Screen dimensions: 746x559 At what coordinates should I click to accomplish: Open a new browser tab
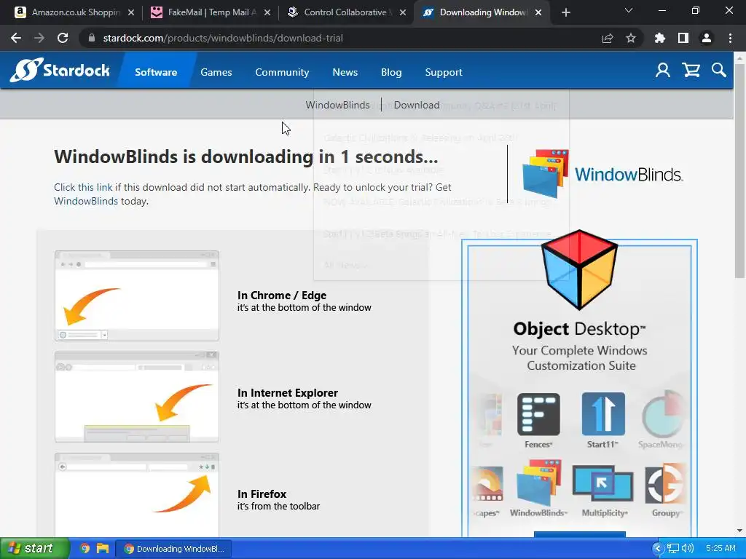pyautogui.click(x=565, y=12)
